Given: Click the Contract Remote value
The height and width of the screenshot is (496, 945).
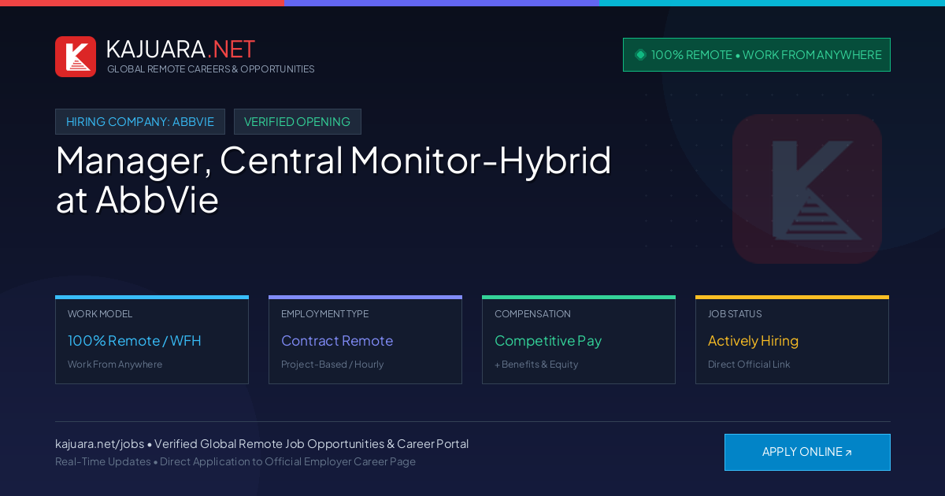Looking at the screenshot, I should pos(337,341).
